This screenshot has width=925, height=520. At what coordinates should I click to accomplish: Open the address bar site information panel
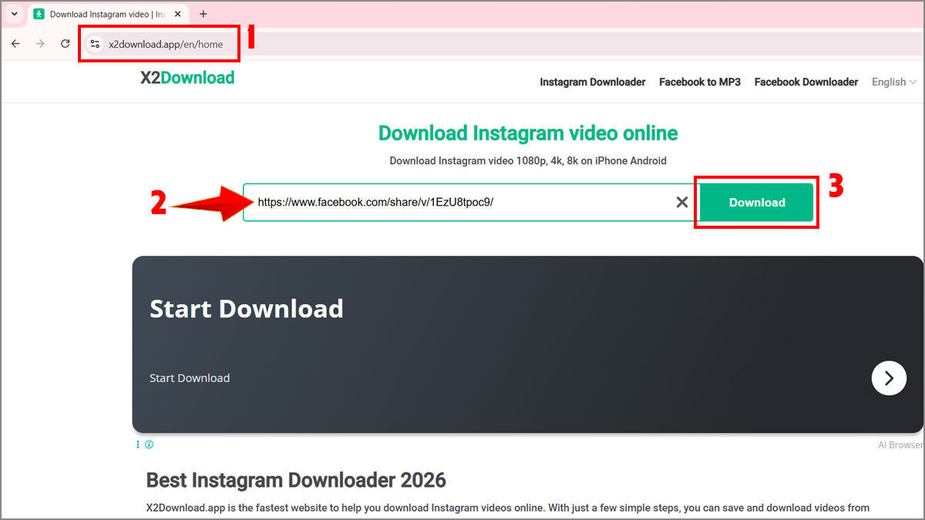[94, 44]
